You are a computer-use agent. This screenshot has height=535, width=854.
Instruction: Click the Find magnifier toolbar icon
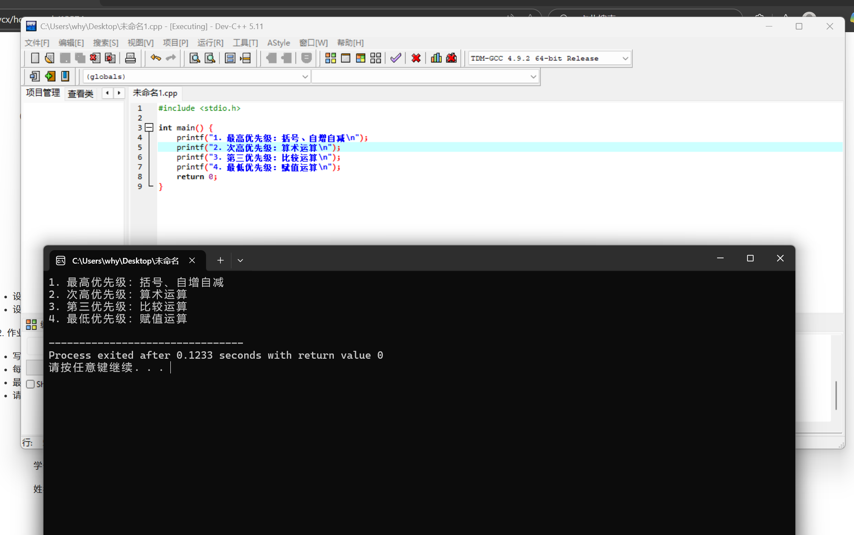pyautogui.click(x=195, y=58)
